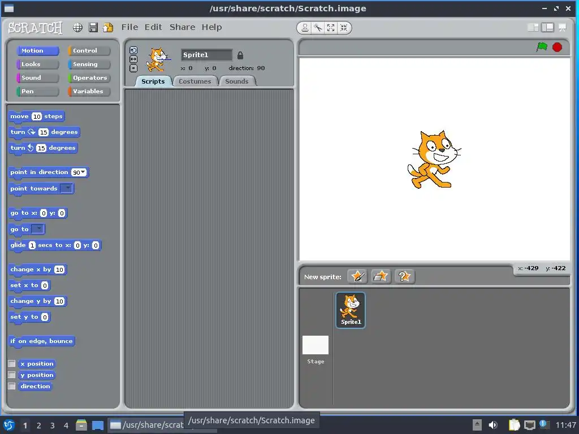Screen dimensions: 579x434
Task: Check the x position reporter box
Action: (12, 363)
